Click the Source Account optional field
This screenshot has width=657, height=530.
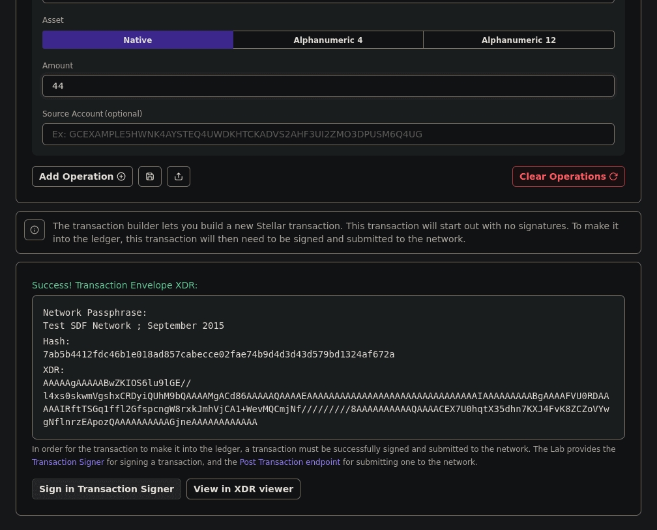point(328,134)
